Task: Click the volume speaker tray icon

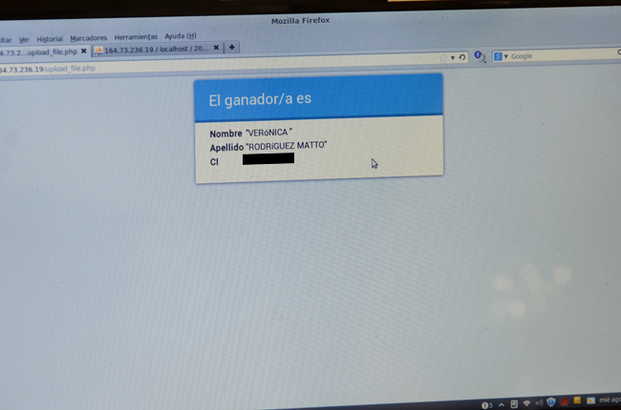Action: [539, 401]
